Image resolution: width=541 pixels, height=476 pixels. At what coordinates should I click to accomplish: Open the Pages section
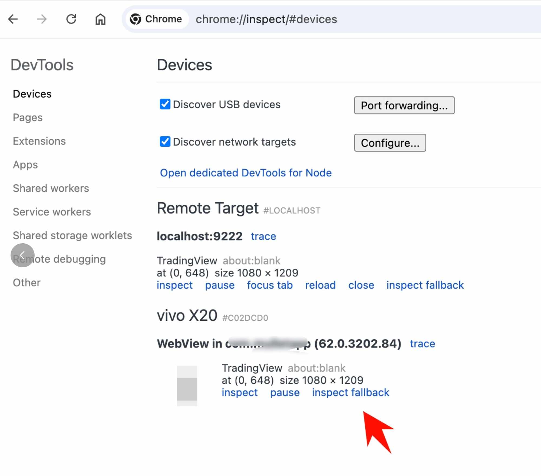click(28, 117)
